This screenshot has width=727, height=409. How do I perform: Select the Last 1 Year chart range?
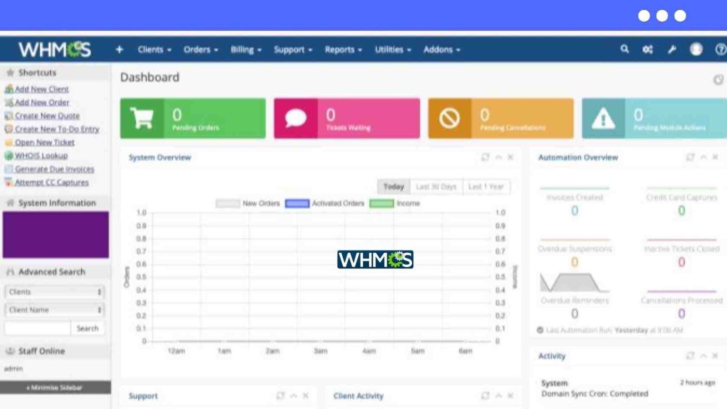point(486,187)
